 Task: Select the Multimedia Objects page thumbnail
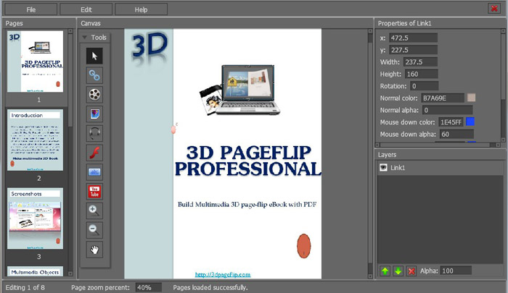pyautogui.click(x=36, y=271)
